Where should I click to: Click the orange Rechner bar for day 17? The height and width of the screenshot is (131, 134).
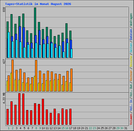click(71, 80)
